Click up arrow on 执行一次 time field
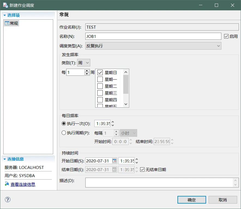This screenshot has height=209, width=241. coord(113,122)
